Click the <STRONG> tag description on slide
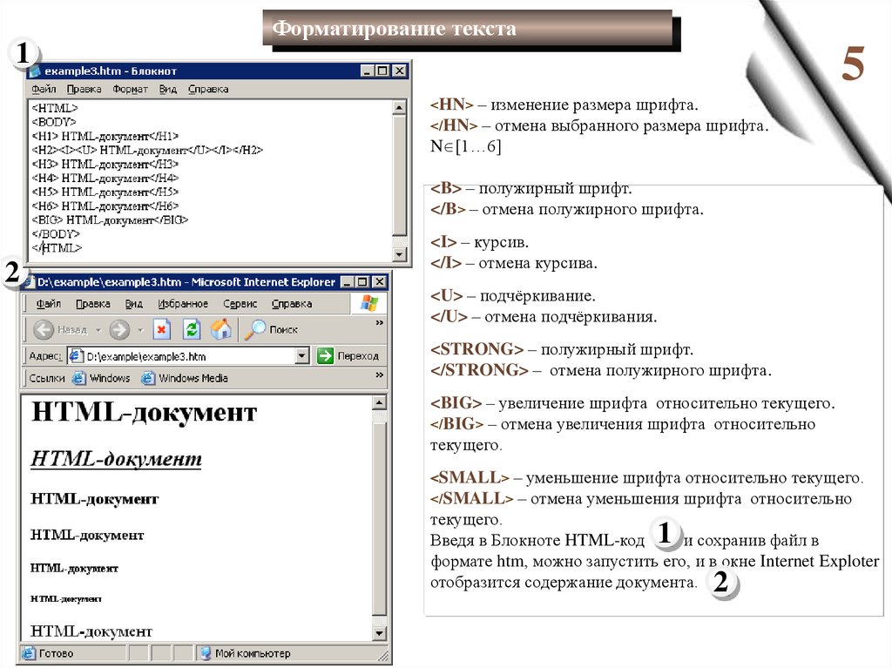 562,348
